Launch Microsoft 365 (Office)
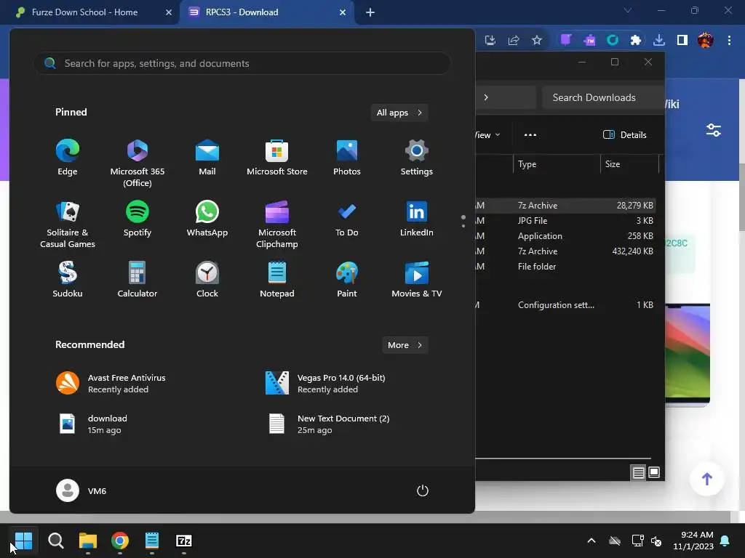The height and width of the screenshot is (558, 745). point(138,163)
